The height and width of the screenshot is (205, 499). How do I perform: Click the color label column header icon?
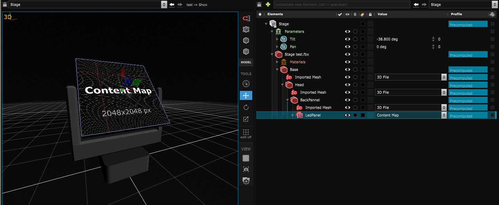pos(362,14)
